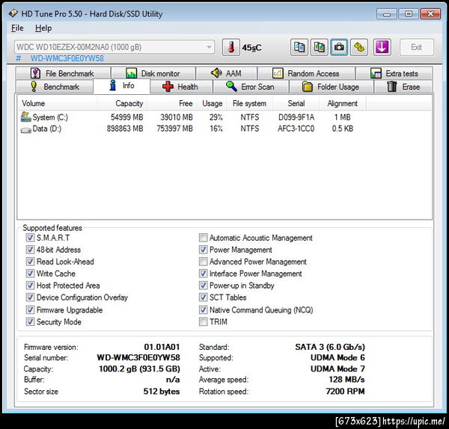Viewport: 449px width, 429px height.
Task: Click the System (C:) volume icon
Action: tap(25, 117)
